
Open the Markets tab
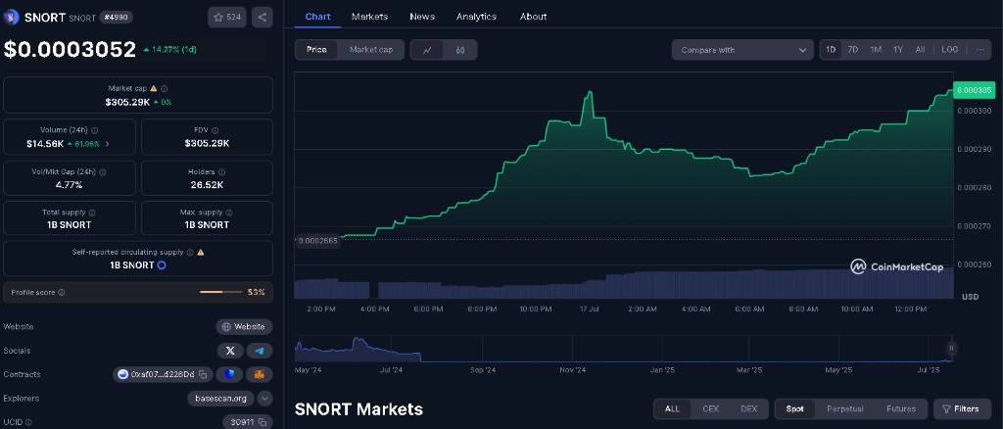point(369,17)
